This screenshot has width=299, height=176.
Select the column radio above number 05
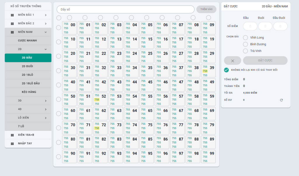(147, 18)
